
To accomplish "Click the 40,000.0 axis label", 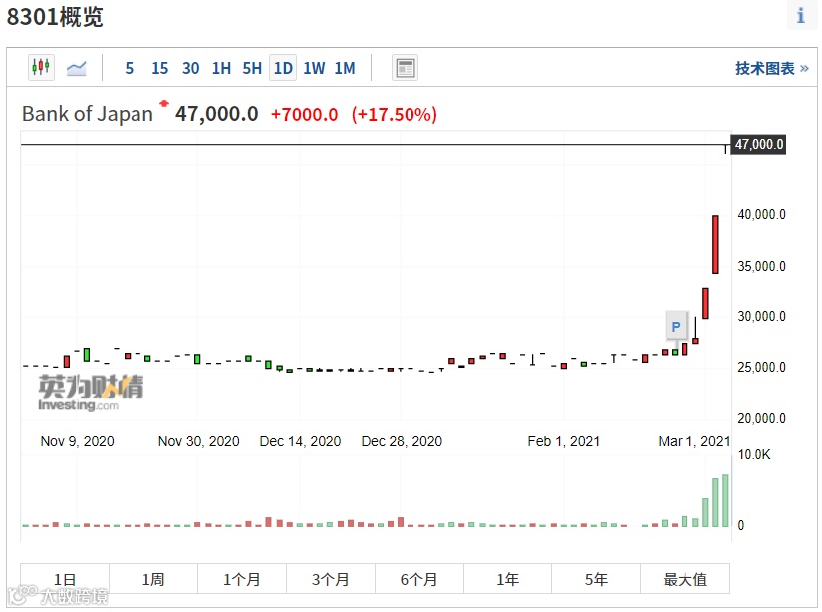I will pyautogui.click(x=761, y=214).
